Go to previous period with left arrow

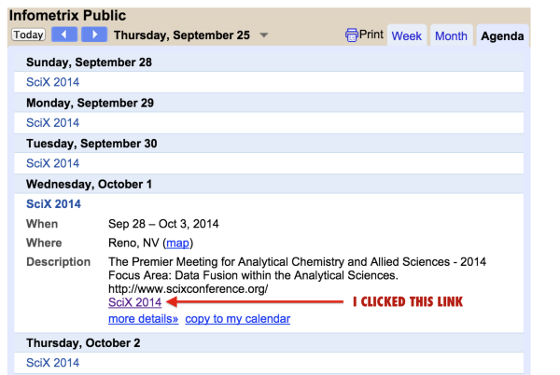click(64, 35)
